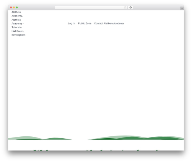This screenshot has height=162, width=192.
Task: Maximize the window with the green button
Action: click(17, 8)
